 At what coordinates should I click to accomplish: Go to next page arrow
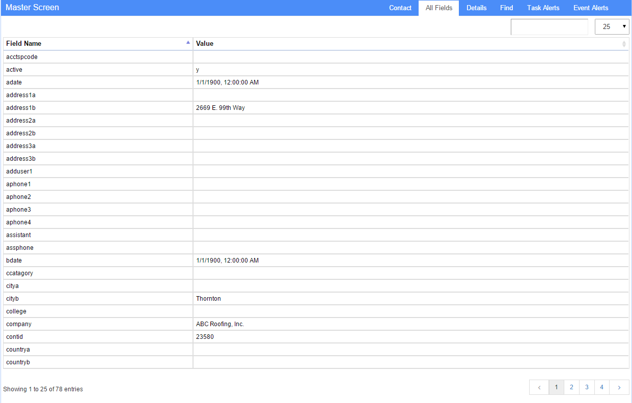pyautogui.click(x=619, y=387)
